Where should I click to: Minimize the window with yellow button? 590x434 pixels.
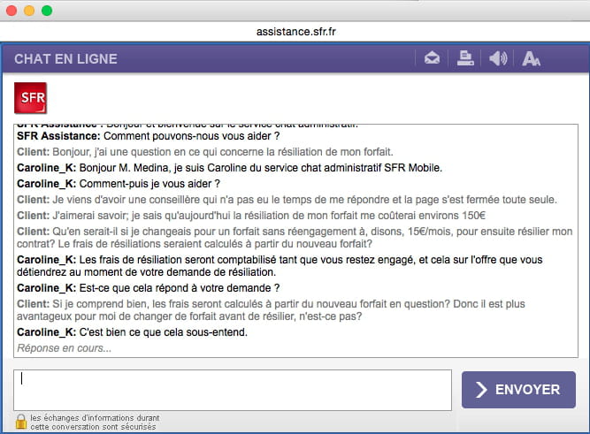coord(29,11)
